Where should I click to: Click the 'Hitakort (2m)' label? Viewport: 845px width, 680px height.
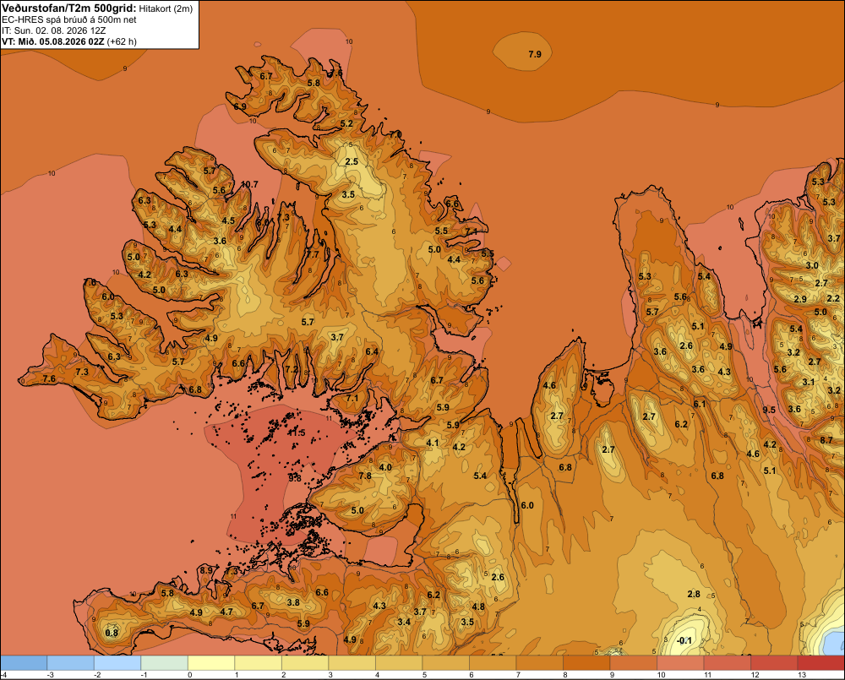click(x=166, y=8)
